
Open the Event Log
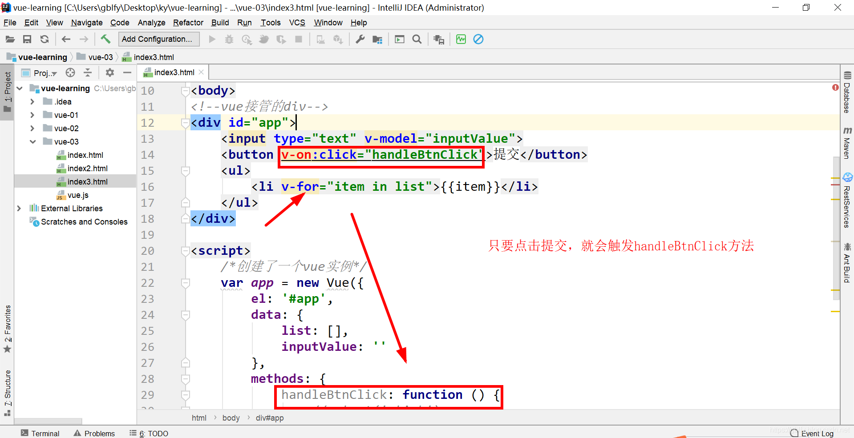tap(812, 434)
